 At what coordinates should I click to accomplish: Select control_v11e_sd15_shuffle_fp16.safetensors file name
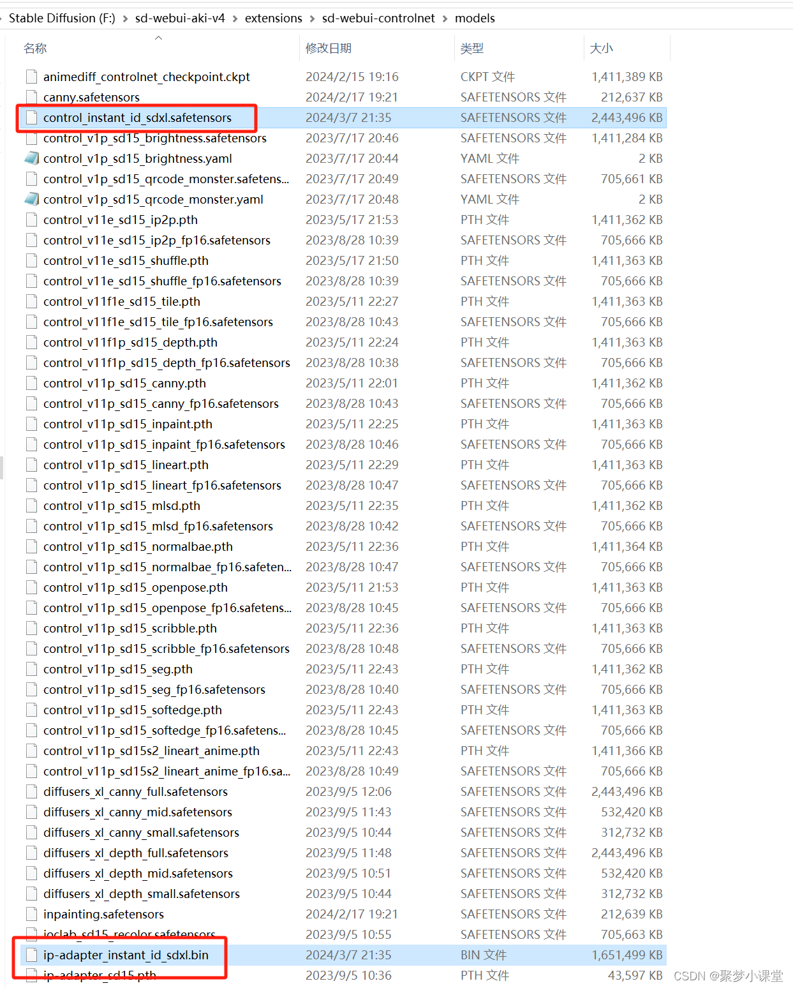[x=162, y=281]
